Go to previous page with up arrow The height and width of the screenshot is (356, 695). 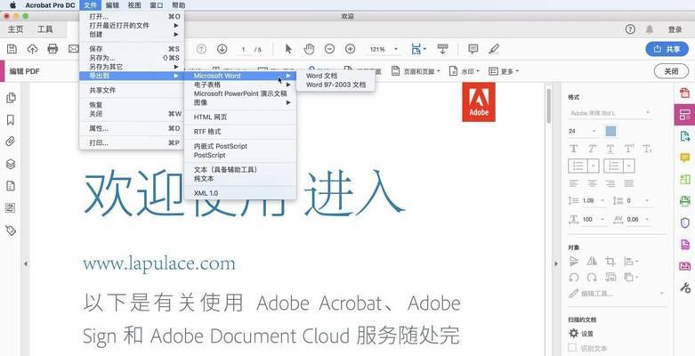coord(201,49)
